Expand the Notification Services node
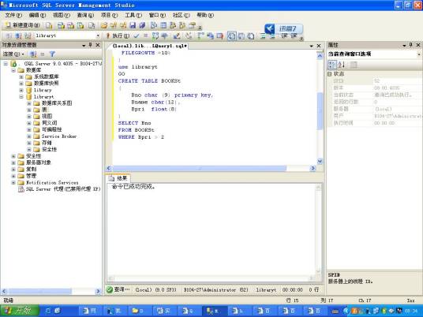The width and height of the screenshot is (423, 317). [13, 182]
